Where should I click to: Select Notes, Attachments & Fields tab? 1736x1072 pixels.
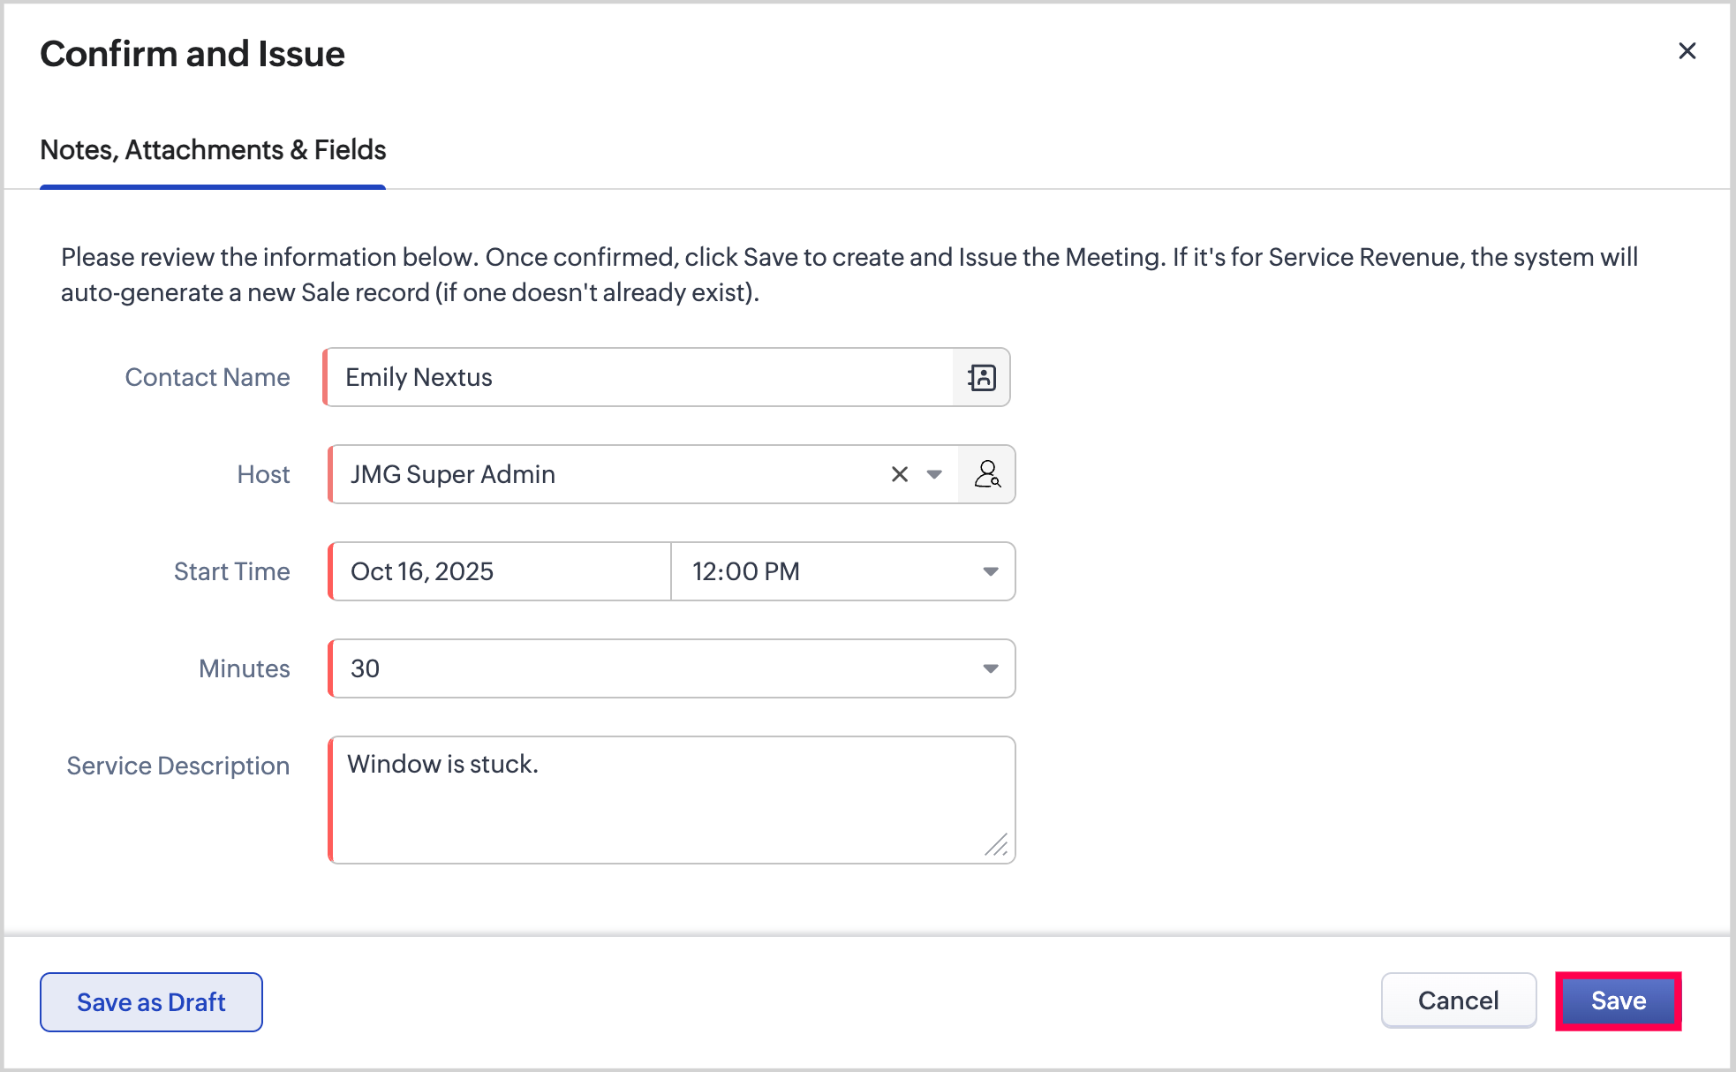(213, 150)
